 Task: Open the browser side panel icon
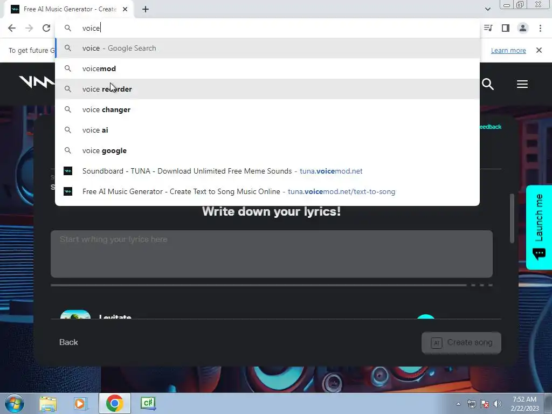click(x=506, y=28)
